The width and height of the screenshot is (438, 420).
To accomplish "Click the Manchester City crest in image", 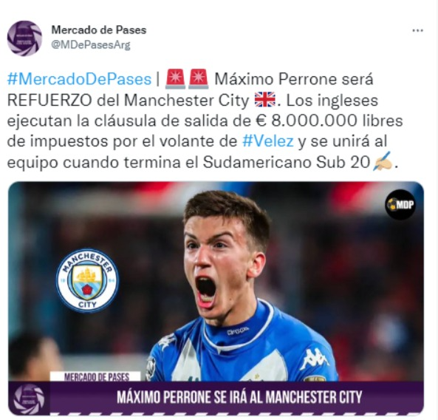I will click(87, 281).
